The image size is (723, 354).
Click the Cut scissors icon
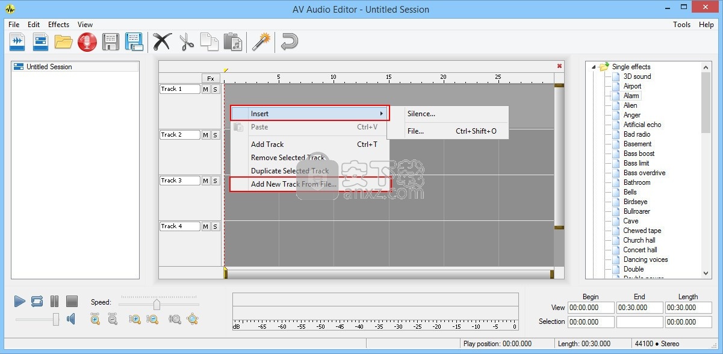[187, 42]
